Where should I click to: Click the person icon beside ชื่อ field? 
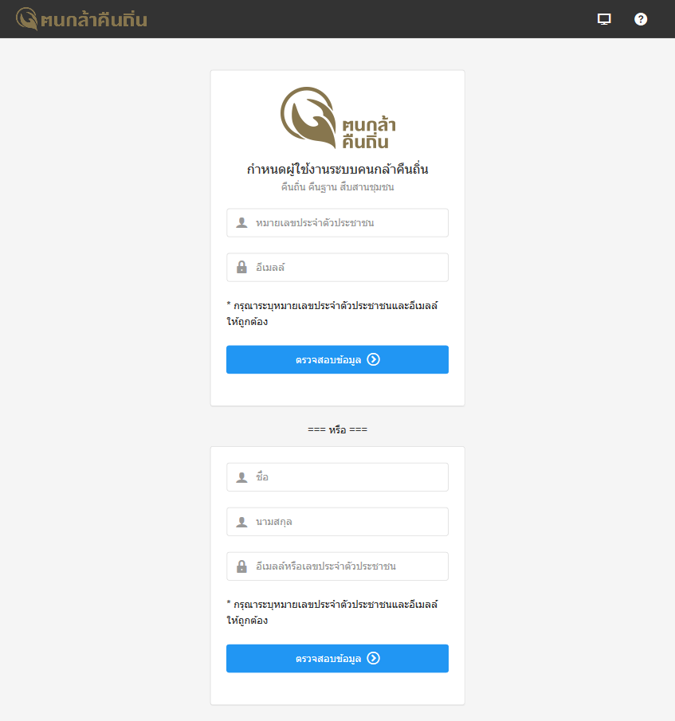241,477
